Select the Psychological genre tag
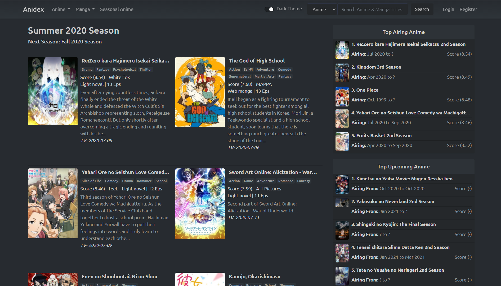The image size is (501, 286). (x=124, y=69)
